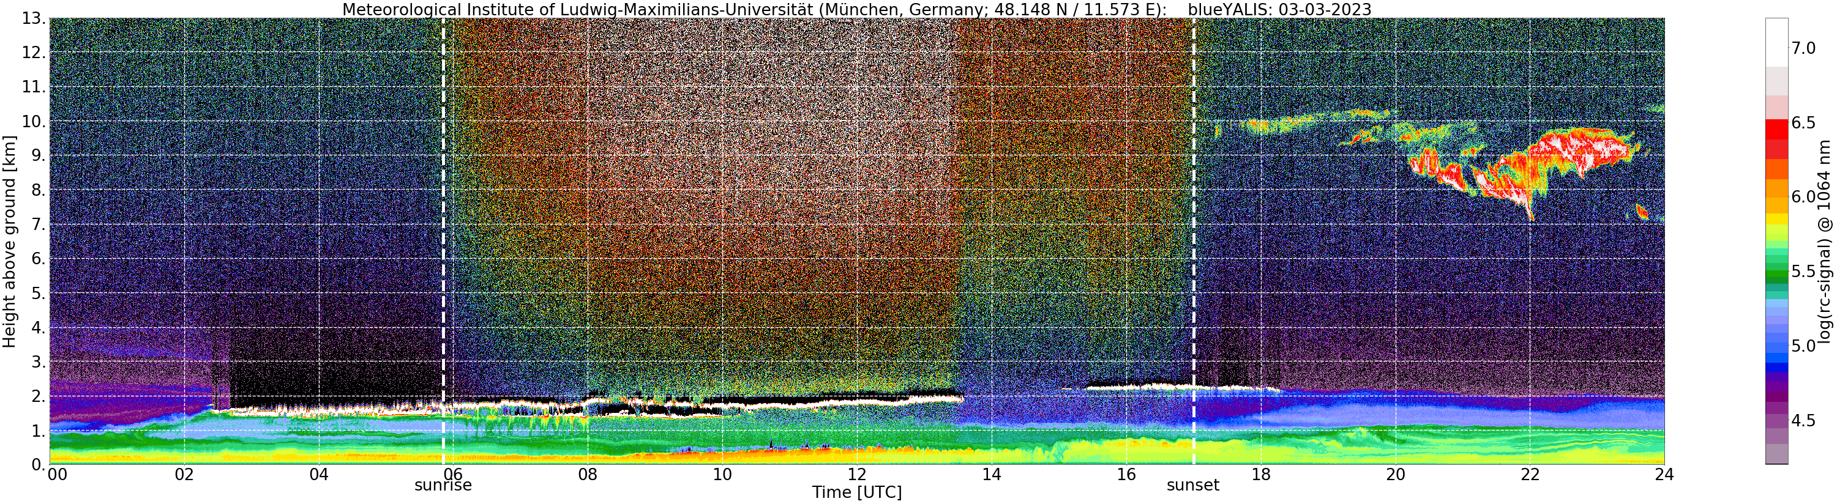Click the y-axis tick label '3.'
Viewport: 1837px width, 504px height.
pyautogui.click(x=39, y=361)
